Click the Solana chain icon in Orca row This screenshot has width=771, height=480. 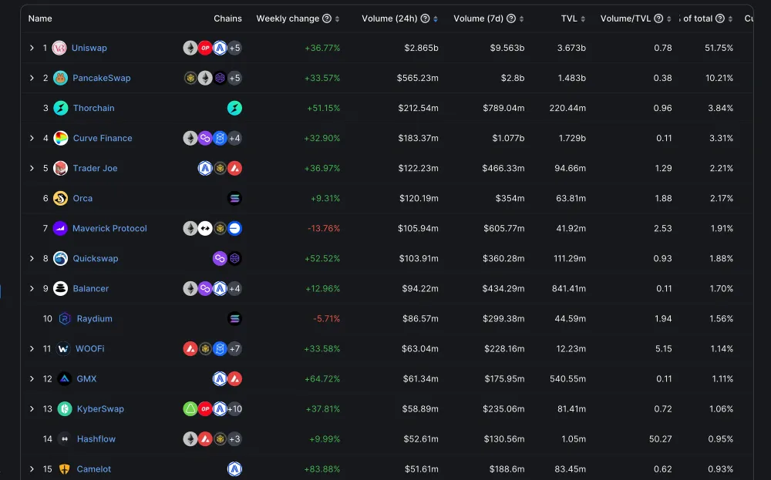point(234,199)
